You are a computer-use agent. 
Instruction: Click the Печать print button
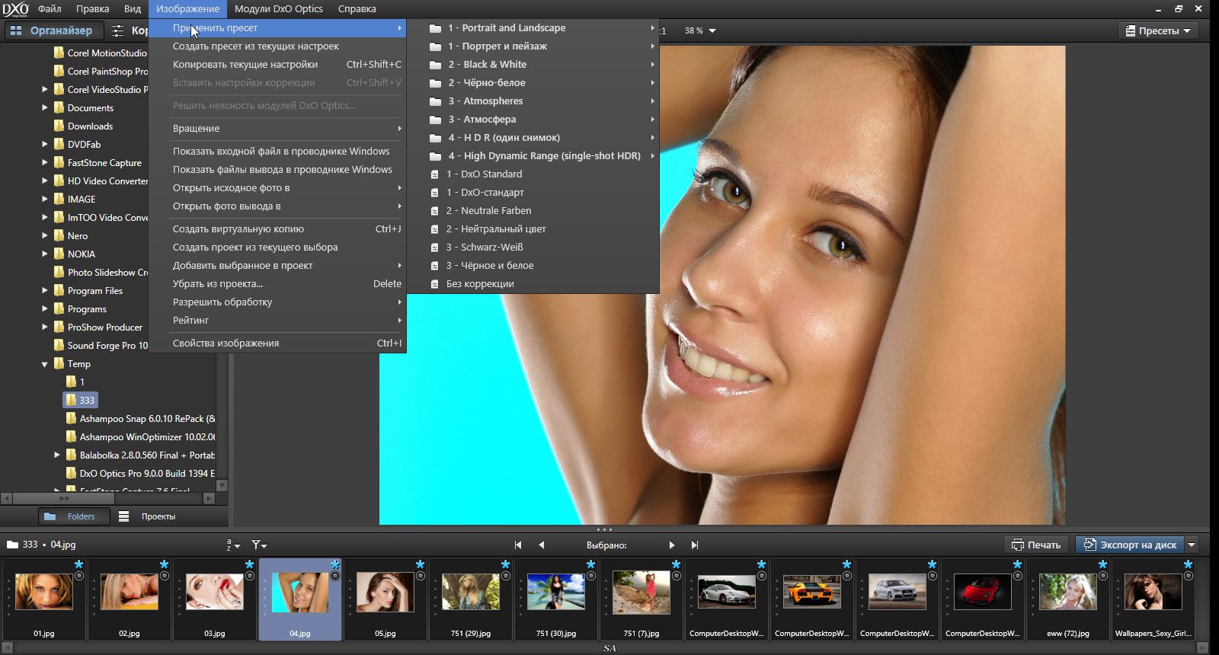point(1035,545)
